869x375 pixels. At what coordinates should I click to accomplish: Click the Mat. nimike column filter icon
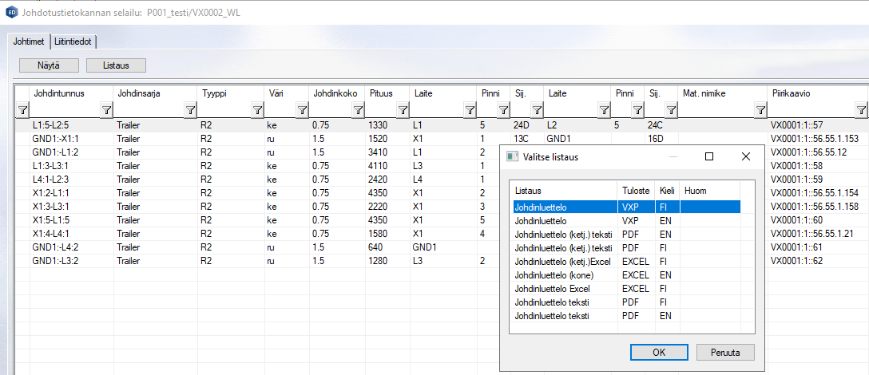[760, 110]
